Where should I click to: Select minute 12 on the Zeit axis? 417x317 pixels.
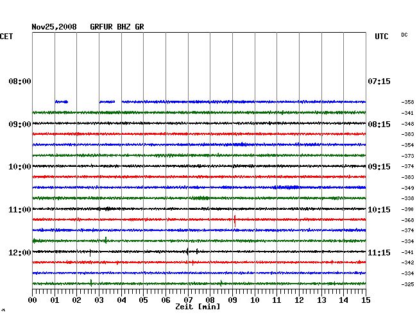(299, 300)
